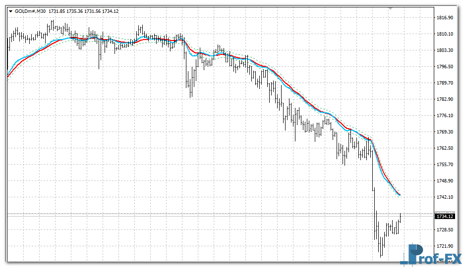This screenshot has width=463, height=267.
Task: Click the 1816.90 price scale label
Action: (445, 18)
